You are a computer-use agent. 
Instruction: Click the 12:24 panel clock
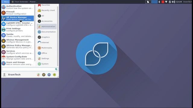(x=179, y=2)
